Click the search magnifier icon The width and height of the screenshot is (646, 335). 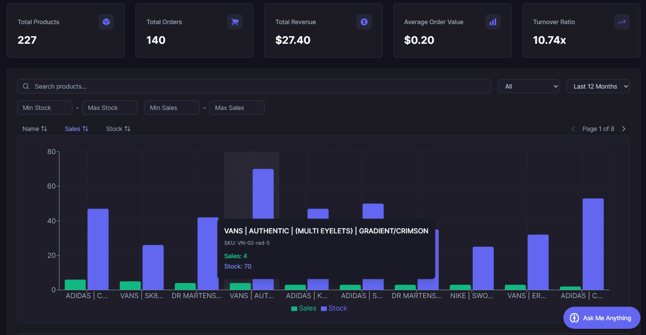pyautogui.click(x=26, y=86)
